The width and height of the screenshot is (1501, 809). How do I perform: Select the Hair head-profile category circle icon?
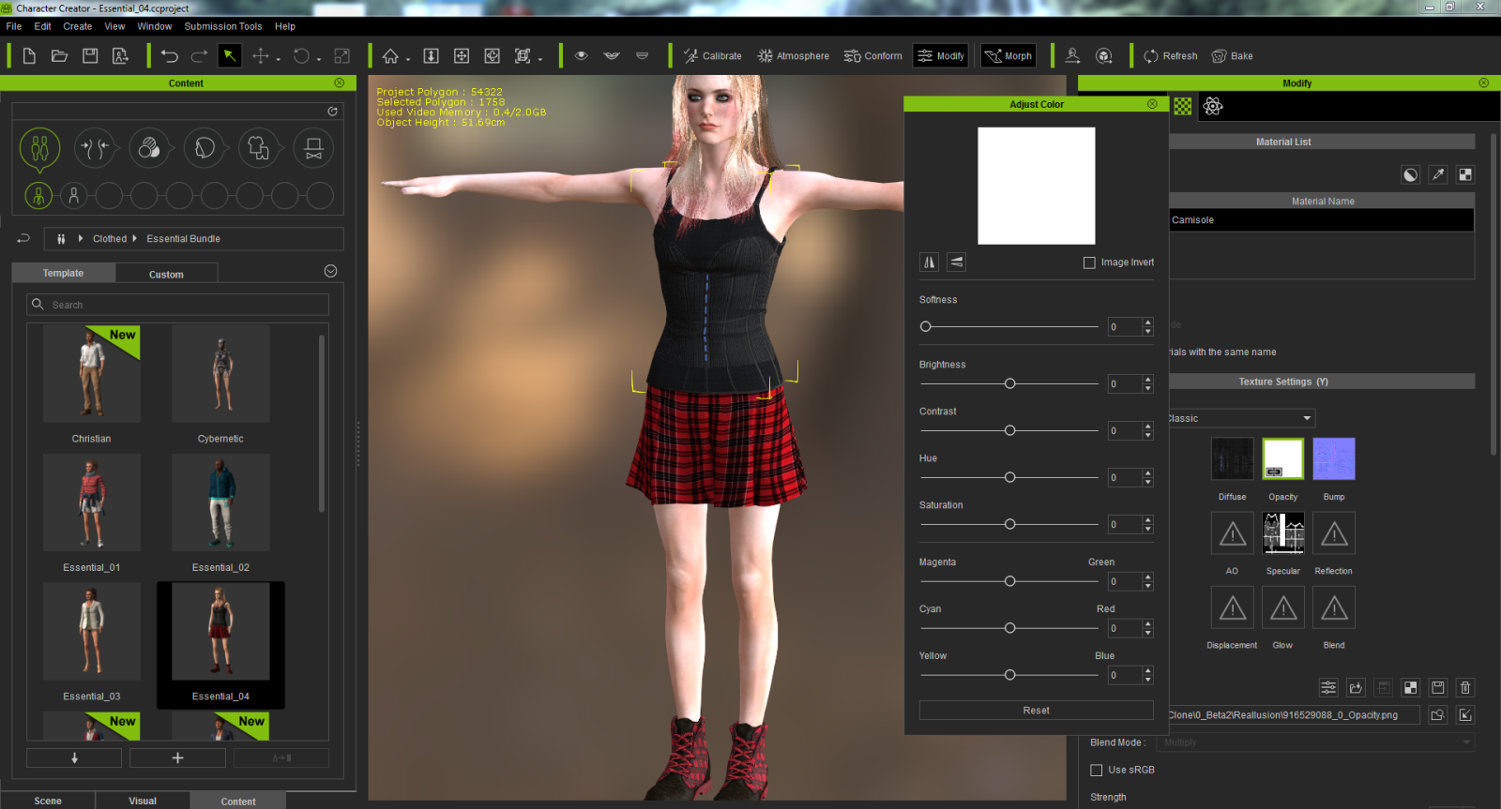(x=205, y=148)
